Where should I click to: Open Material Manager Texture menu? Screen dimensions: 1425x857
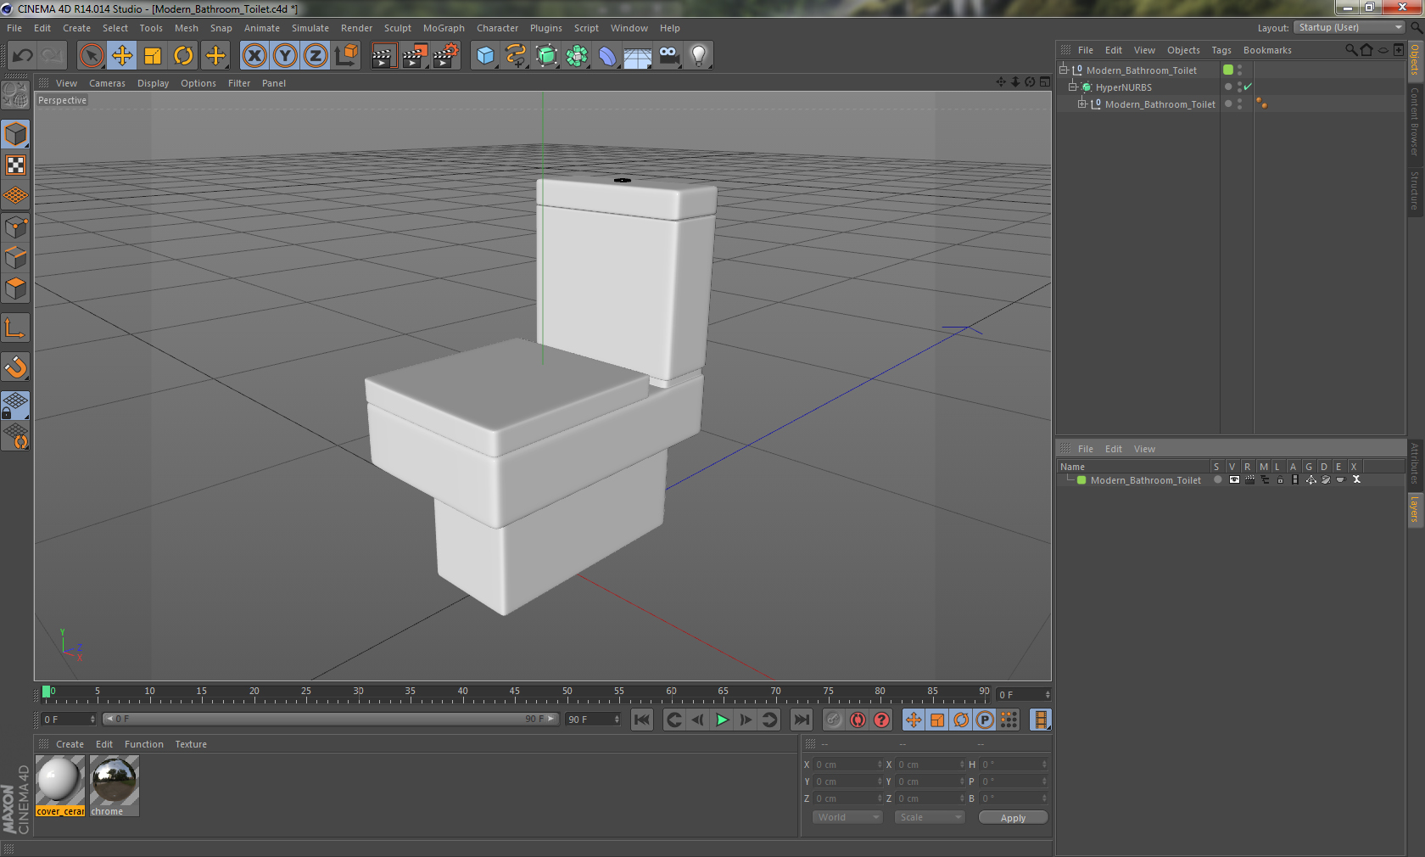[191, 744]
